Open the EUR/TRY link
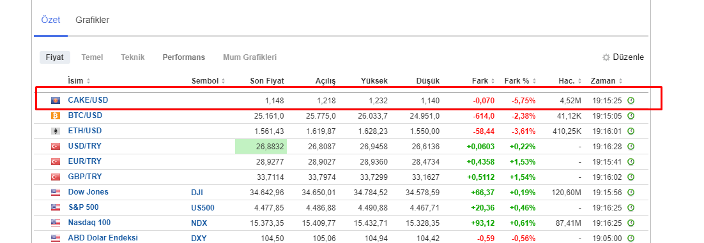 [x=85, y=161]
